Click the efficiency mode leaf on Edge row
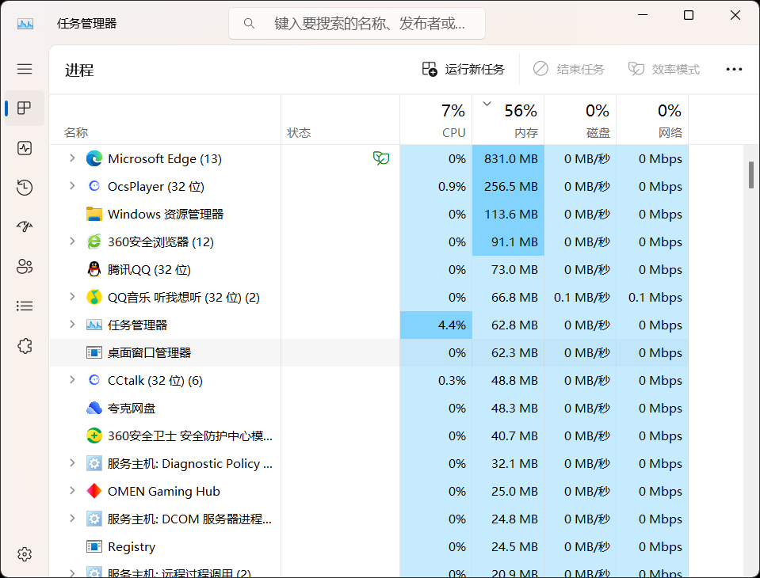The width and height of the screenshot is (760, 578). click(381, 158)
